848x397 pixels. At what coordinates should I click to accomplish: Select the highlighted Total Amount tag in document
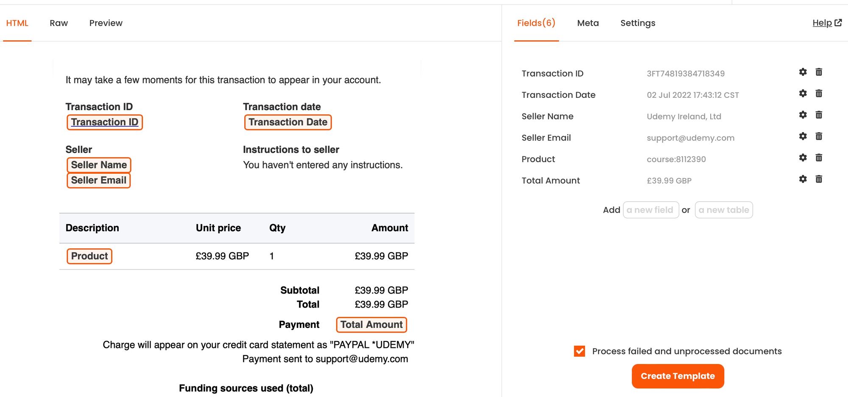371,325
